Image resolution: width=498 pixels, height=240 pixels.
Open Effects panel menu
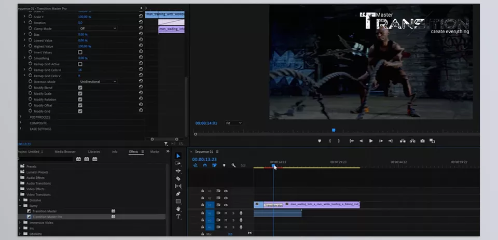(x=143, y=152)
